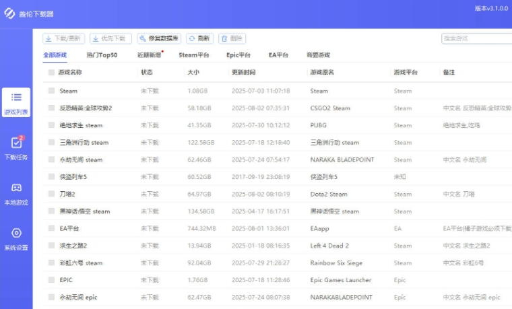
Task: Go to 本地游戏 in sidebar
Action: pyautogui.click(x=16, y=194)
